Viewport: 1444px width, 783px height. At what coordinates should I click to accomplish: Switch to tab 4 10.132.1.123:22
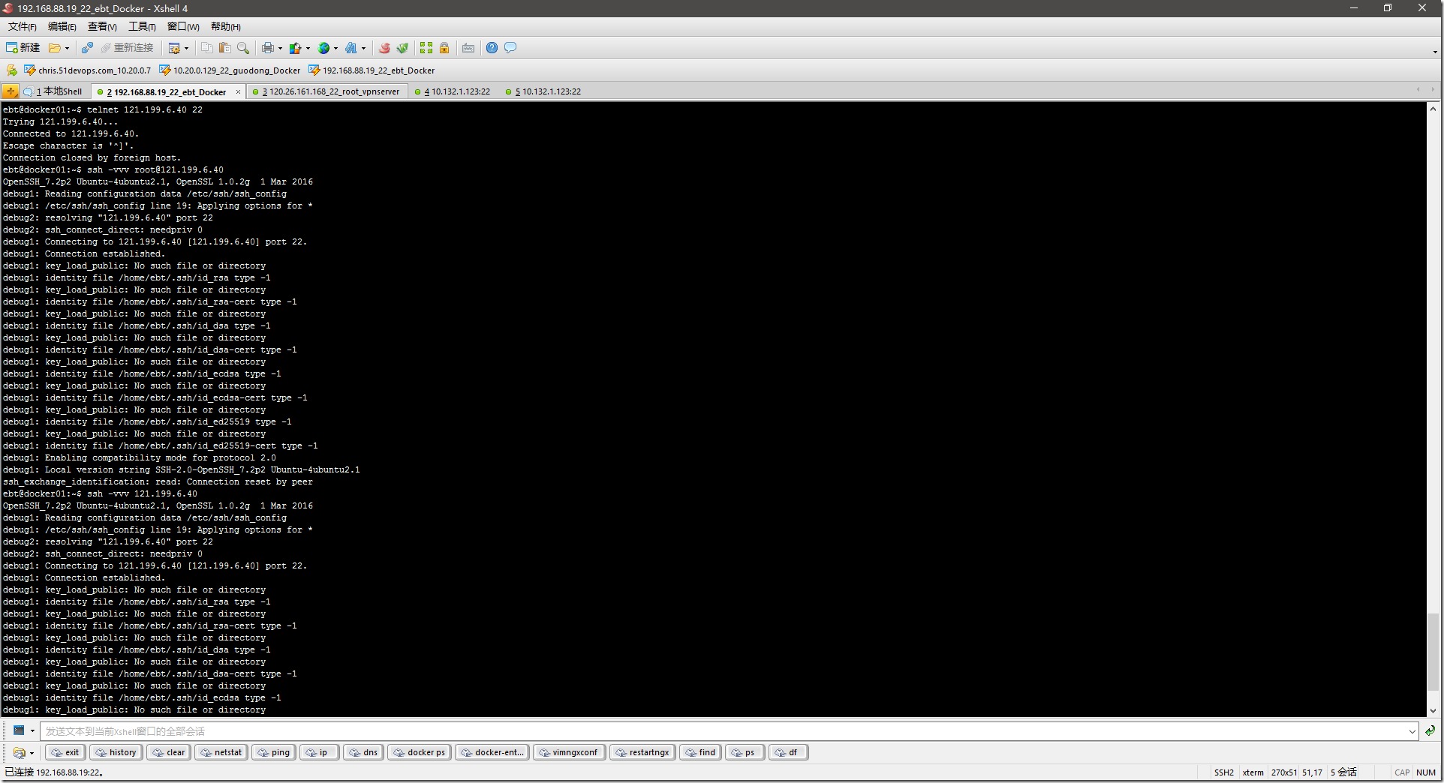[x=453, y=91]
